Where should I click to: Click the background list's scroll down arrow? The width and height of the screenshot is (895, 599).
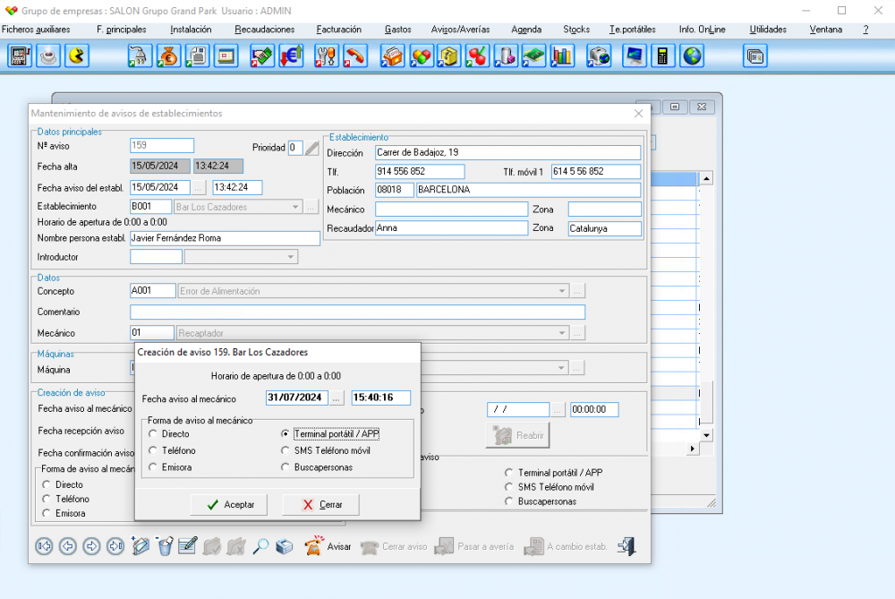pyautogui.click(x=707, y=435)
